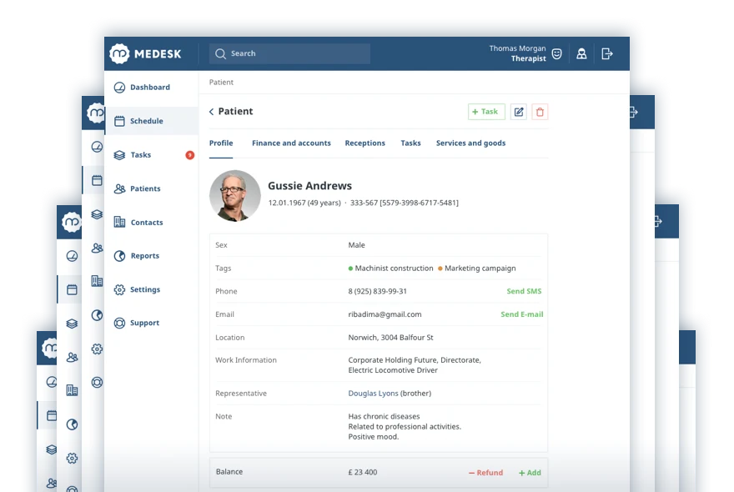Click the Schedule calendar icon in third window
Screen dimensions: 734x492
(x=72, y=289)
